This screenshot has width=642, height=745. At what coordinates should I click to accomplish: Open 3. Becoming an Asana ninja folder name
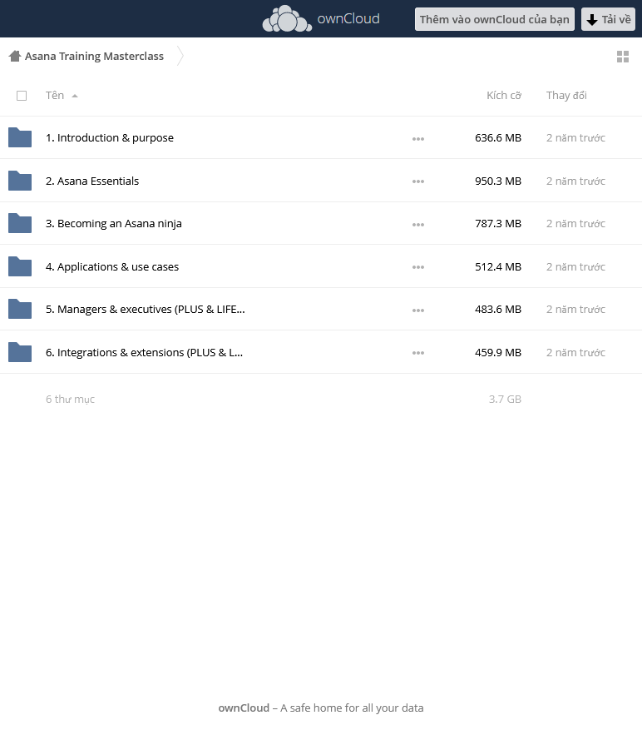click(114, 224)
